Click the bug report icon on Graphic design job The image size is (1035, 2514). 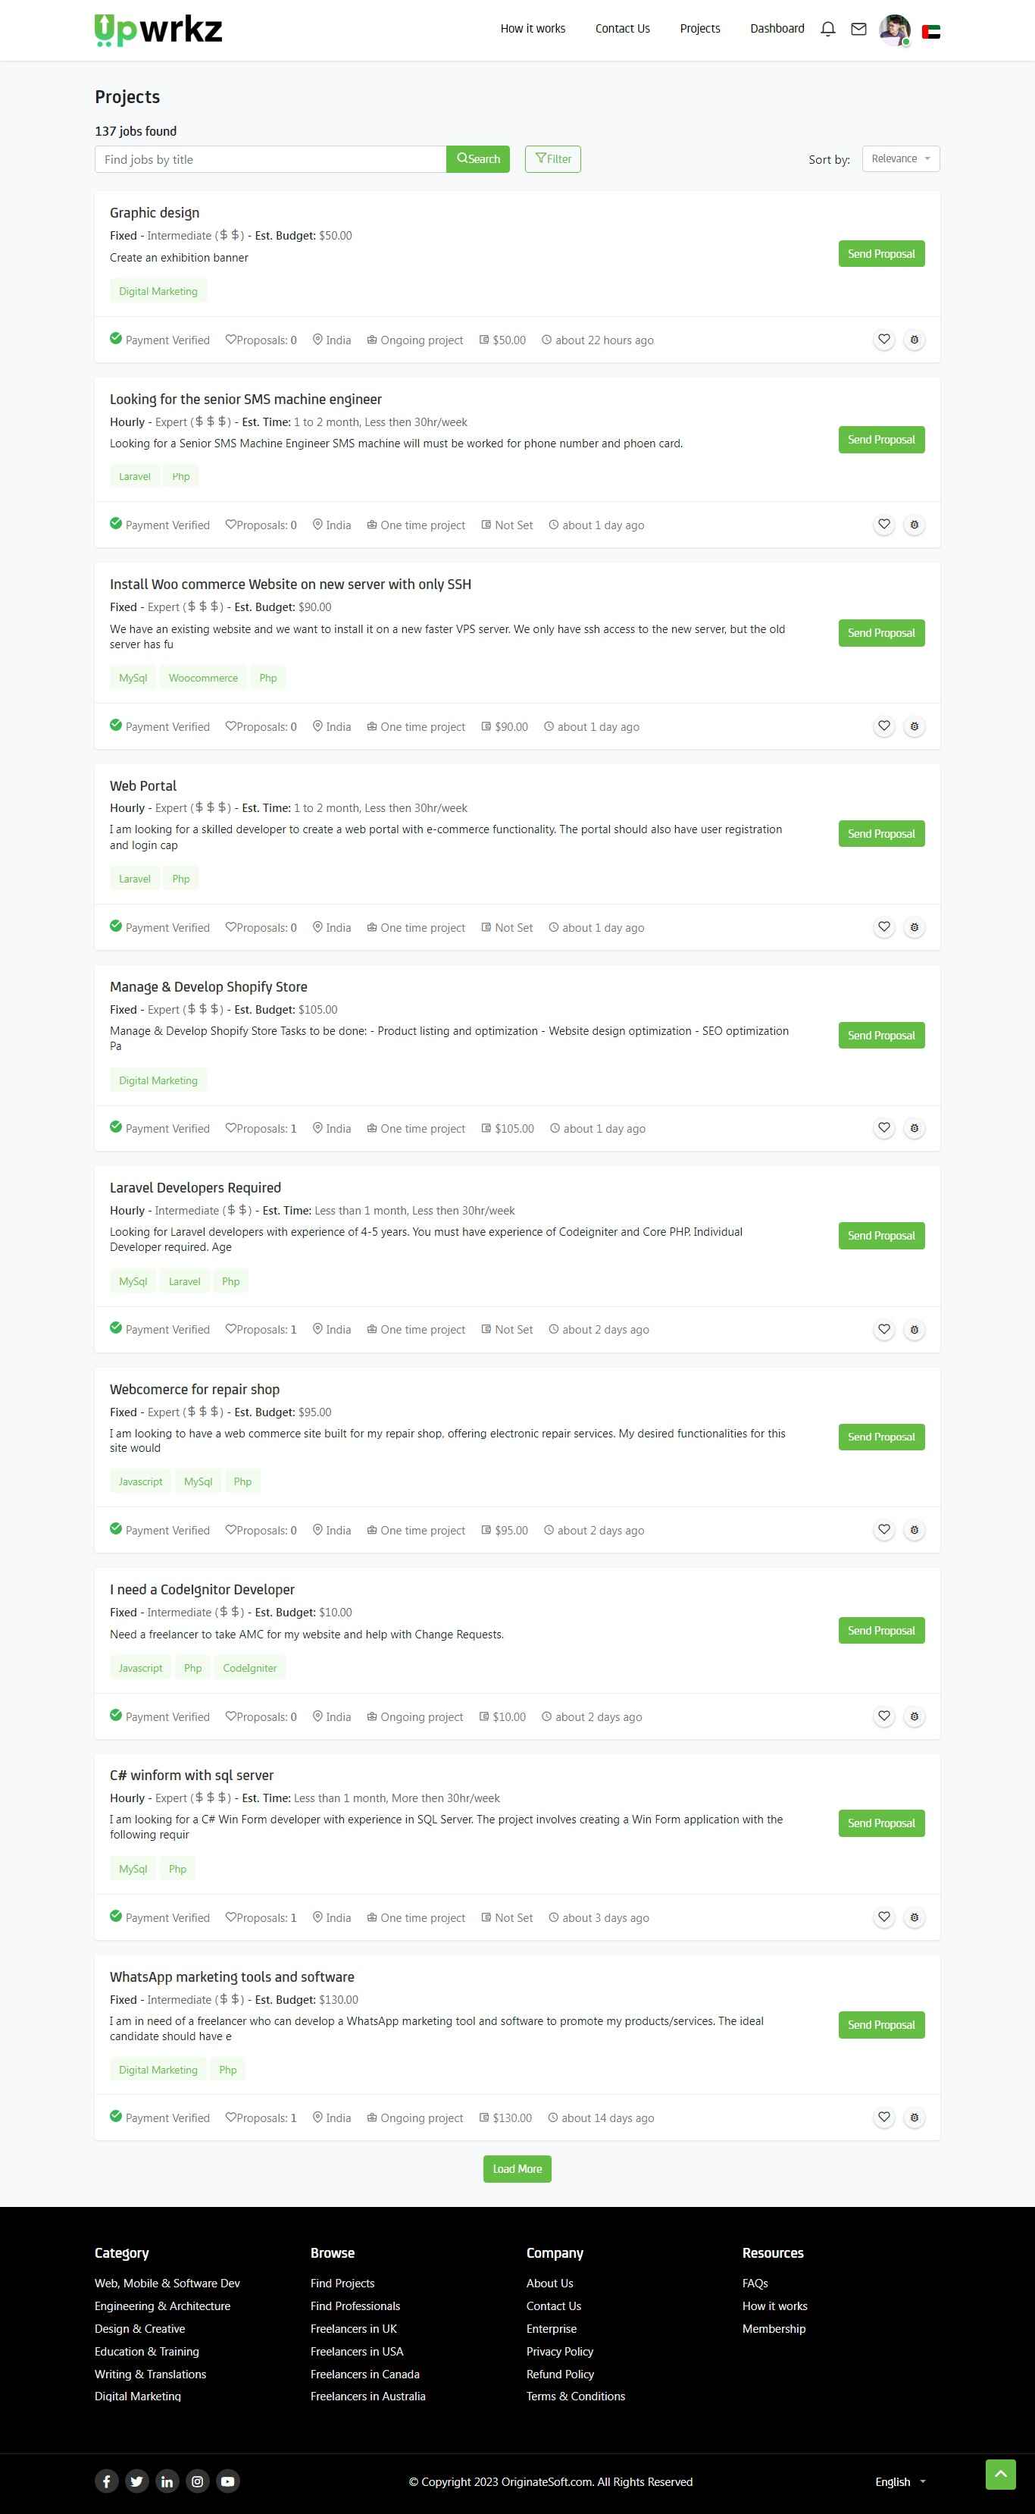[914, 340]
